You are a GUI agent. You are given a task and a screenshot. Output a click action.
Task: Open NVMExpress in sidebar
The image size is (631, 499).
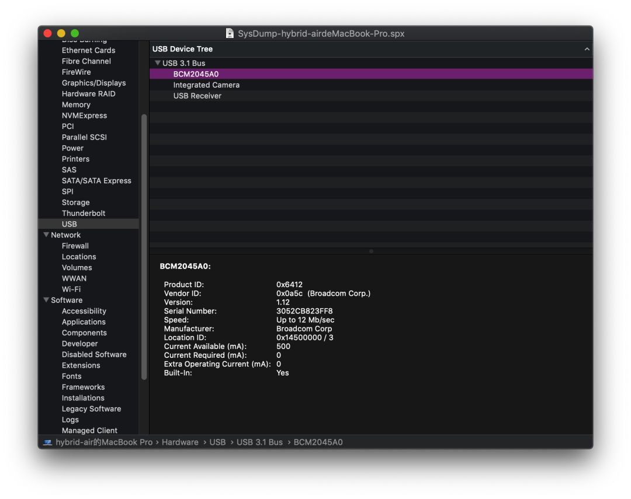pyautogui.click(x=84, y=116)
